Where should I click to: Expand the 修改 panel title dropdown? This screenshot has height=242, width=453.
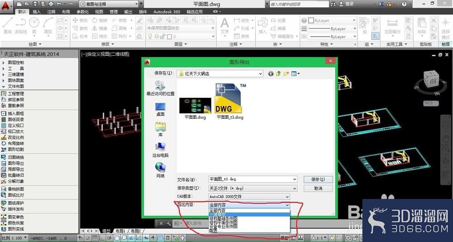pos(107,44)
